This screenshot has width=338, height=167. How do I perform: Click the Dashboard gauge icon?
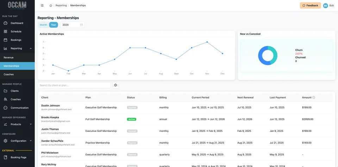pyautogui.click(x=6, y=23)
